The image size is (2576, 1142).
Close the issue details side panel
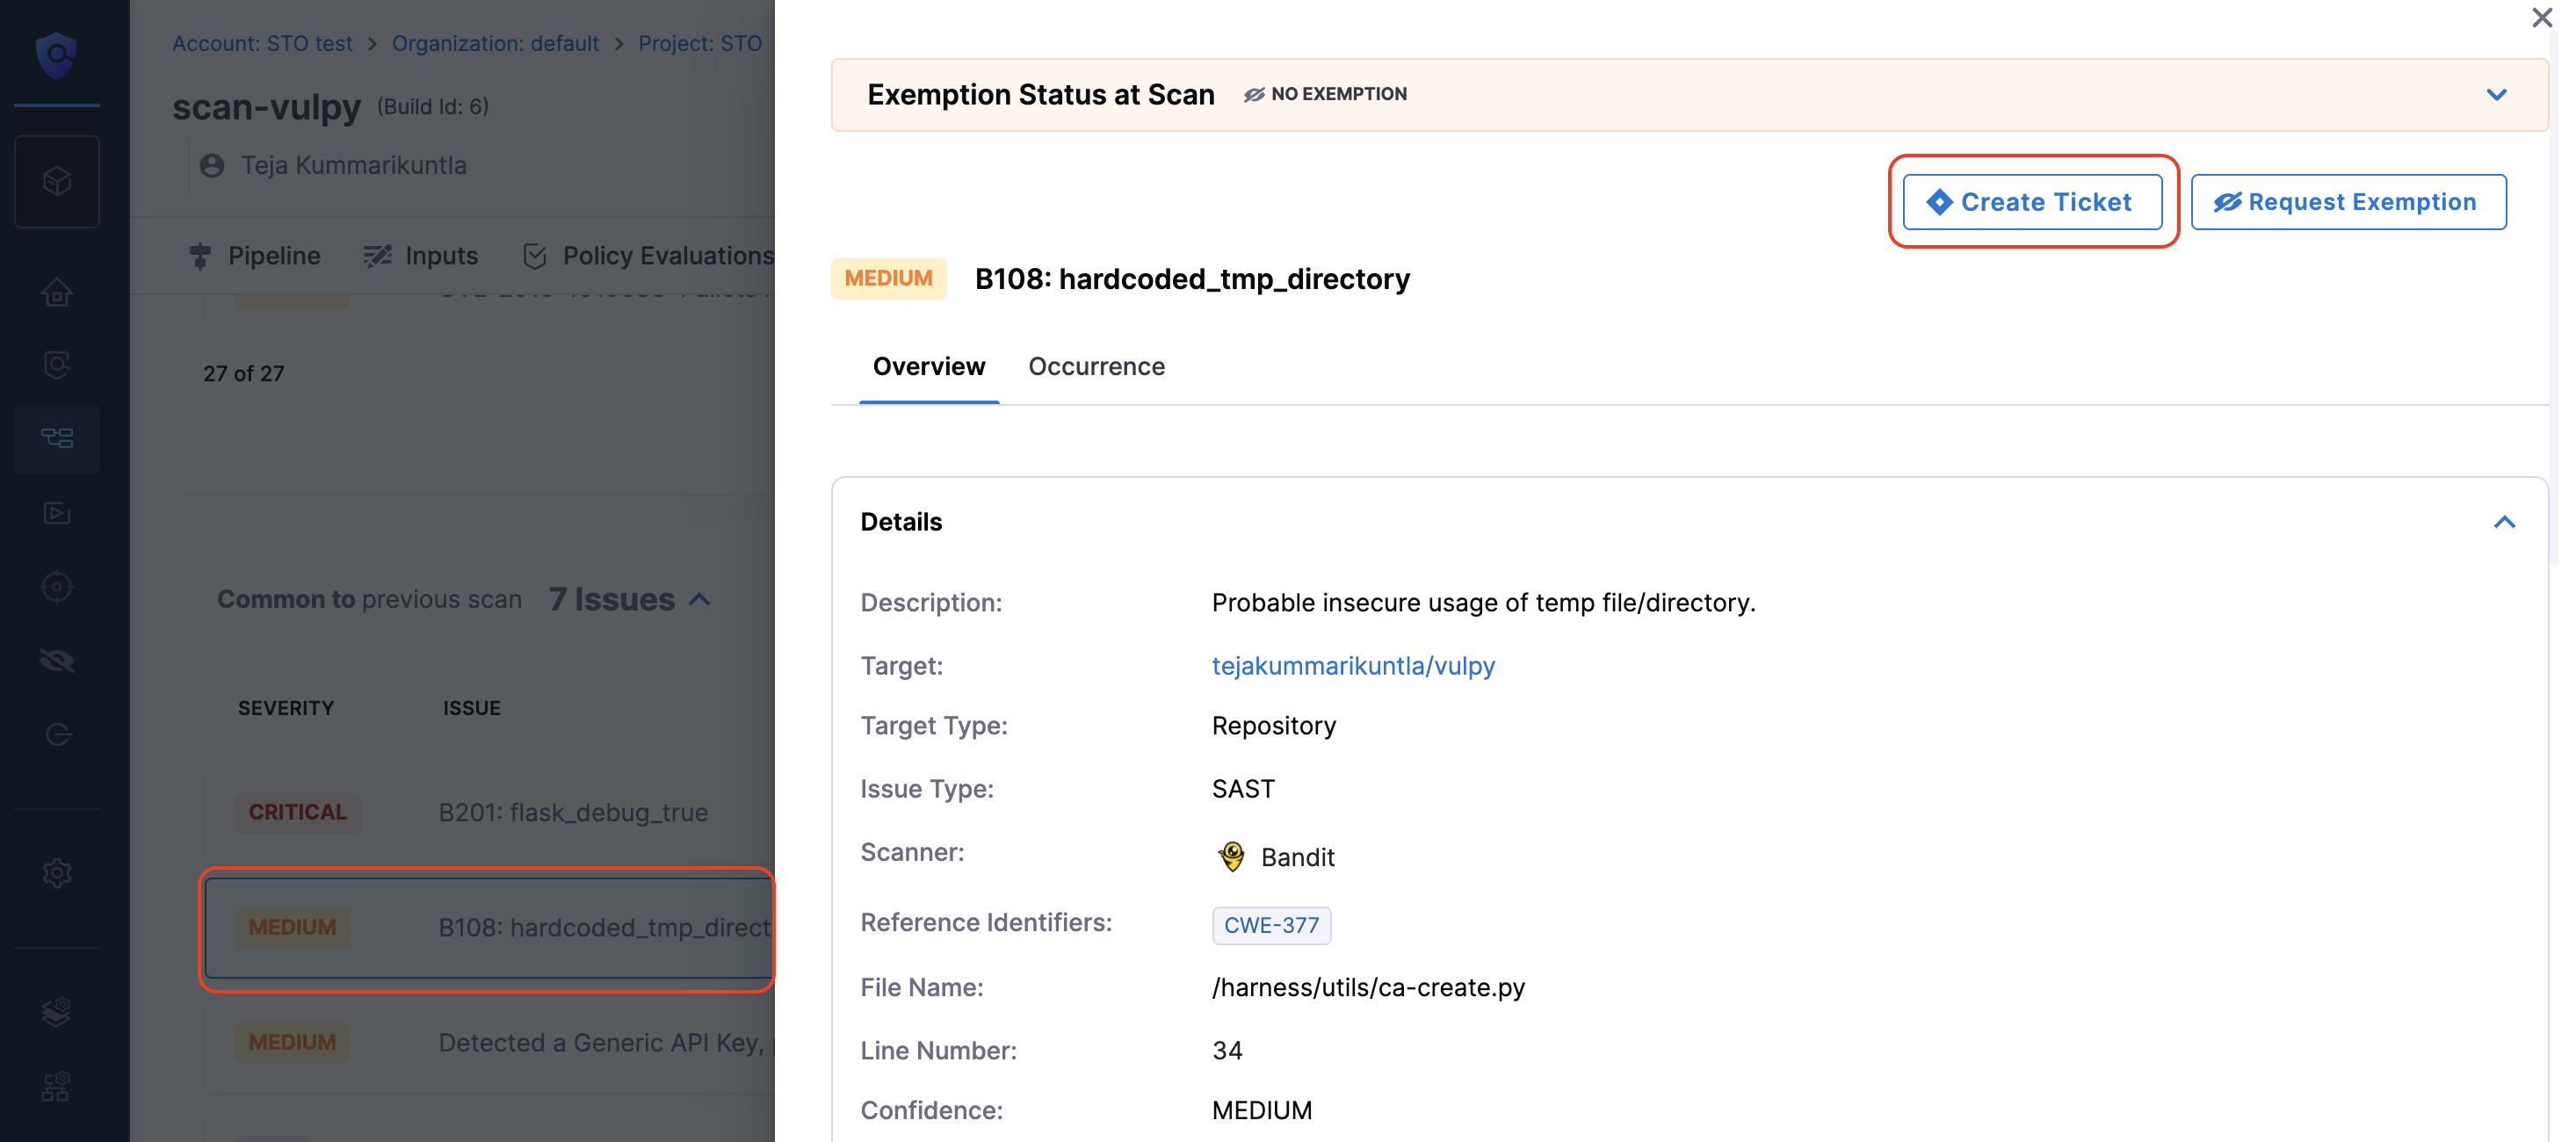[x=2541, y=18]
